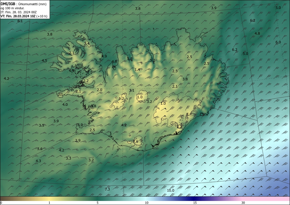Click the 5.1 value on the north coast
This screenshot has height=205, width=290.
130,59
